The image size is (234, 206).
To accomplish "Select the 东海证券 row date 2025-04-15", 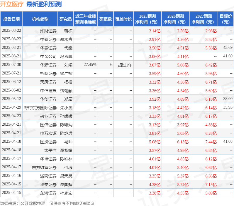I will point(11,193).
